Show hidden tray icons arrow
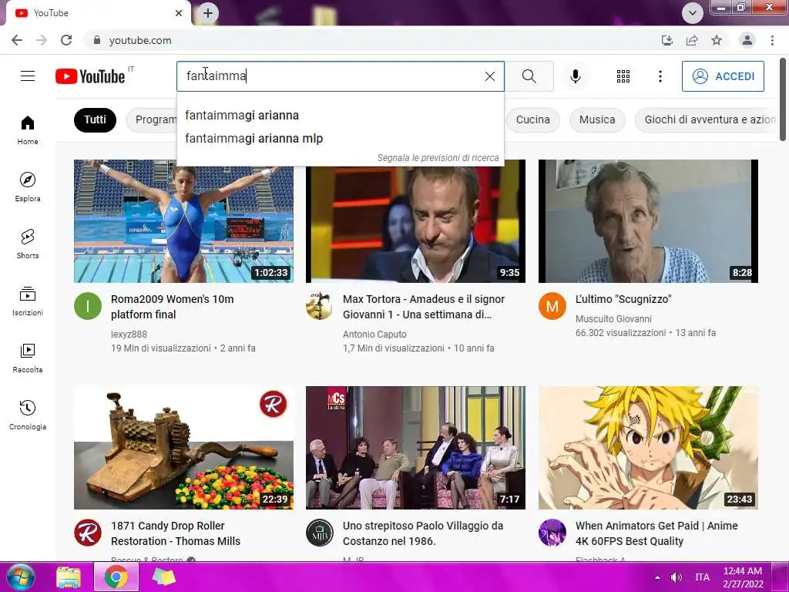This screenshot has width=789, height=592. [657, 577]
